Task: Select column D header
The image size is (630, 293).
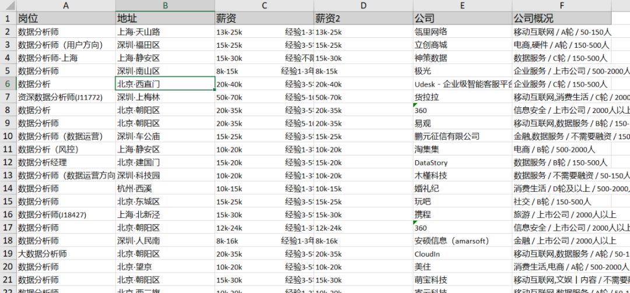Action: [x=363, y=6]
